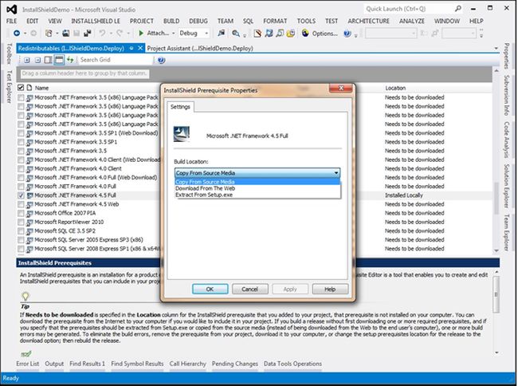
Task: Click the pencil-on-page toolbar icon
Action: click(x=257, y=33)
